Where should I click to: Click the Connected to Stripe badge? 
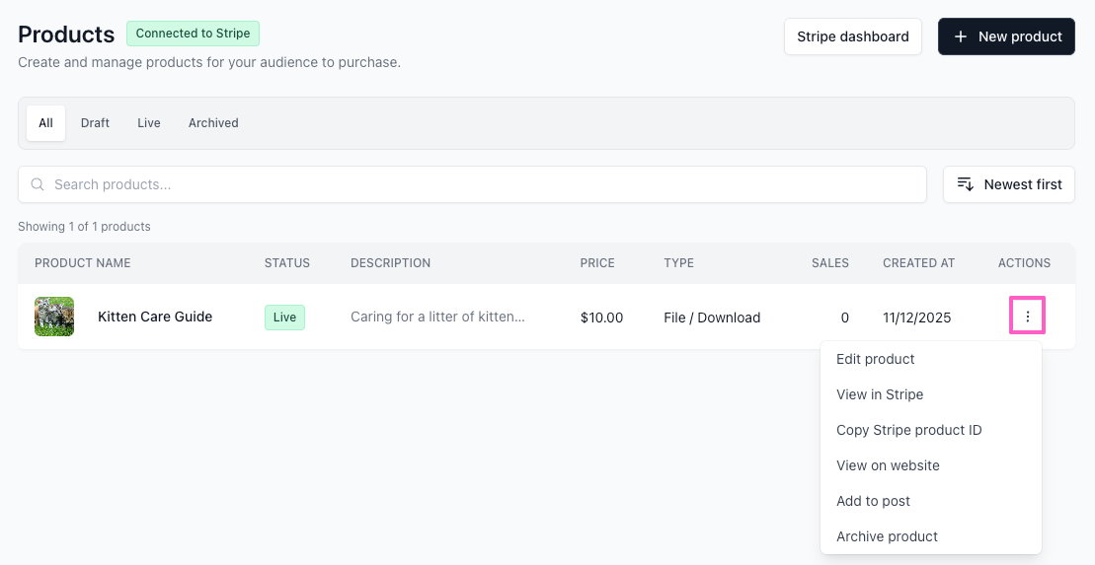click(x=193, y=34)
